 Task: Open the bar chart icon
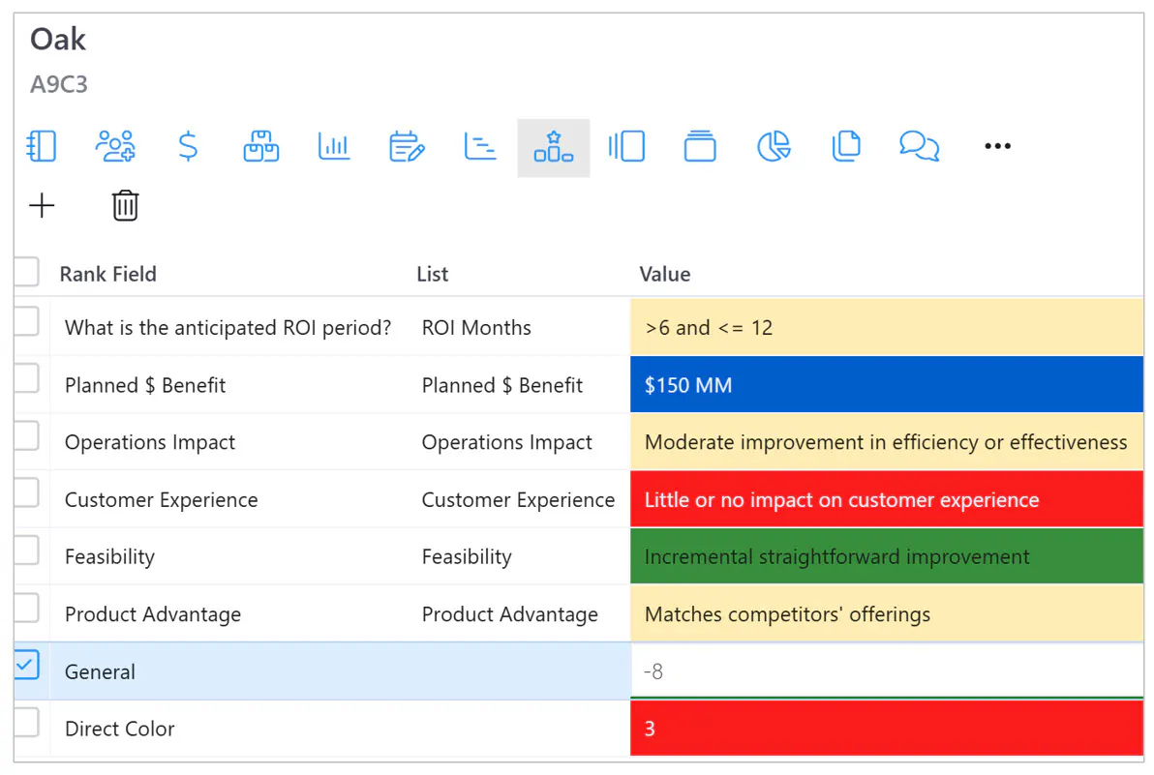coord(333,145)
